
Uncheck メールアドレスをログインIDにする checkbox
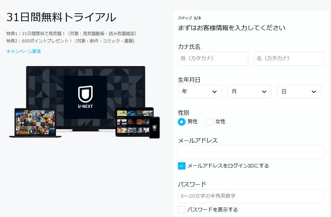point(182,166)
